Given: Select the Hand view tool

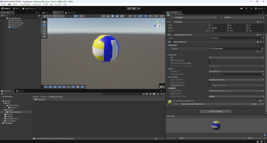Looking at the screenshot, I should point(44,22).
